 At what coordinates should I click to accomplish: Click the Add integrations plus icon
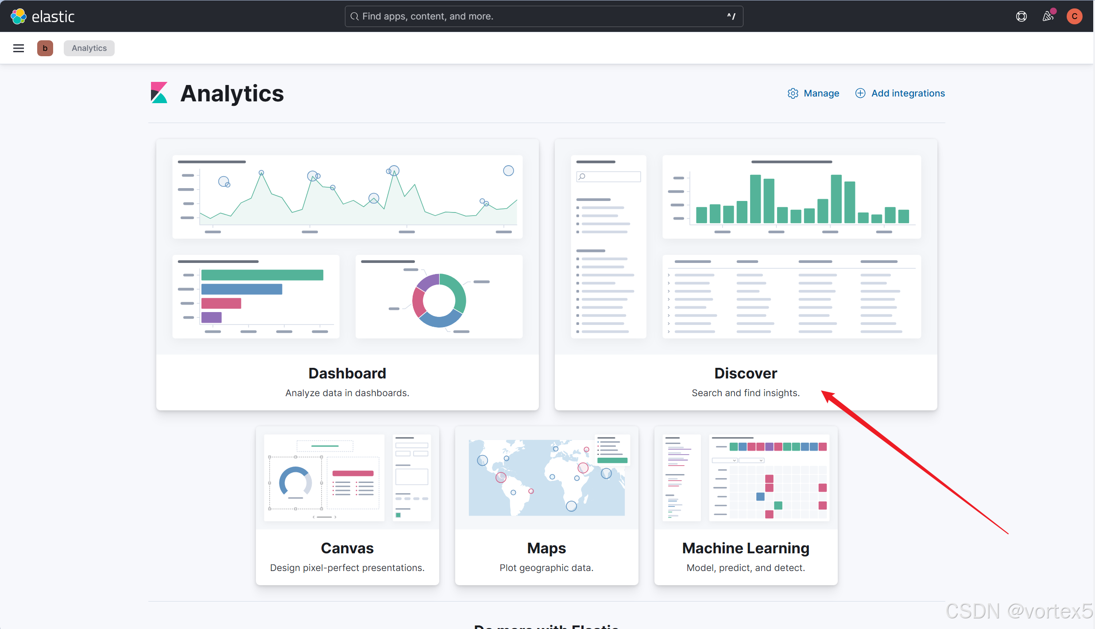coord(860,93)
